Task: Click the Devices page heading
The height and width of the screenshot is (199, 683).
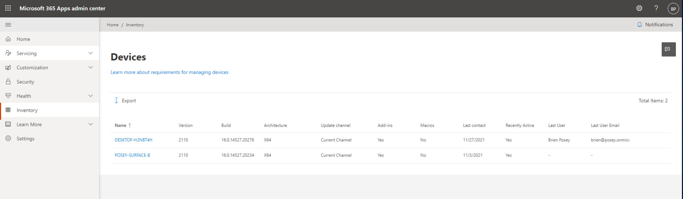Action: pyautogui.click(x=128, y=57)
